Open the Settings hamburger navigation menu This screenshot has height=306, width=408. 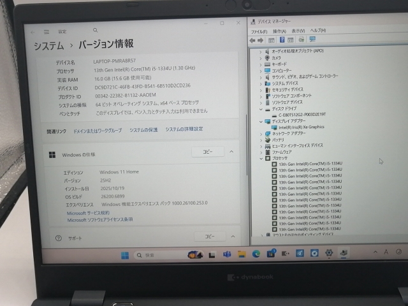(47, 32)
